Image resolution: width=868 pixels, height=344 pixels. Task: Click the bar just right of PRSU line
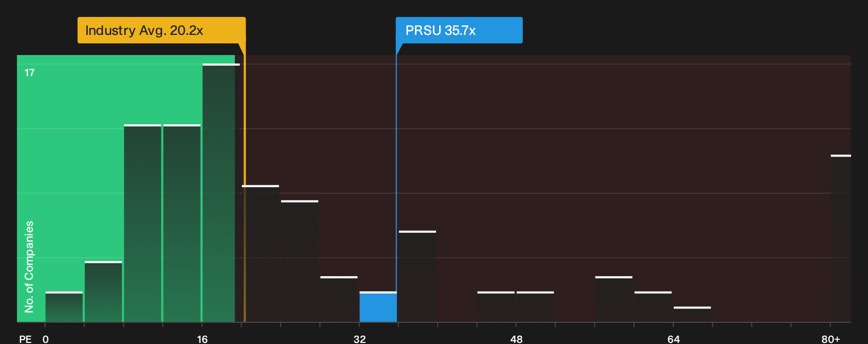[418, 276]
